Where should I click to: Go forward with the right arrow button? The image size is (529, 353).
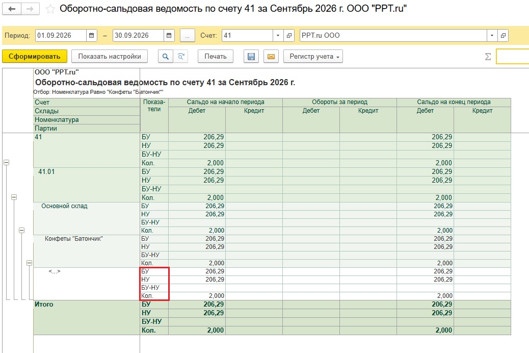pos(30,9)
